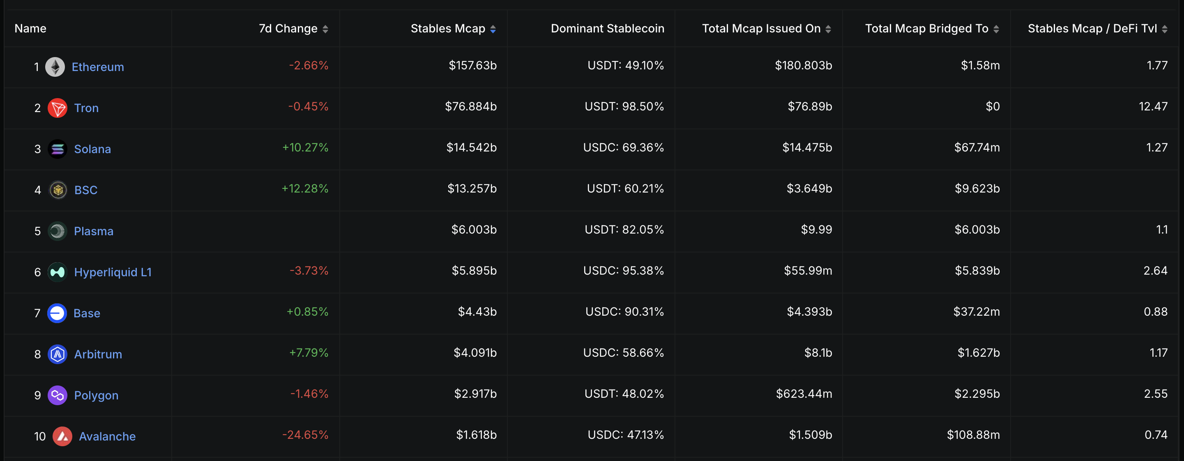Open the Hyperliquid L1 link
This screenshot has width=1184, height=461.
click(x=113, y=272)
